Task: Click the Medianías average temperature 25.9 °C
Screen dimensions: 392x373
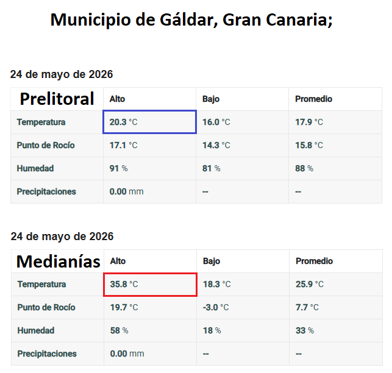Action: tap(310, 285)
